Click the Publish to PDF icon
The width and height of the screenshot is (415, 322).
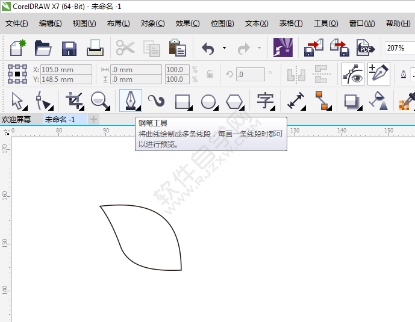(364, 48)
